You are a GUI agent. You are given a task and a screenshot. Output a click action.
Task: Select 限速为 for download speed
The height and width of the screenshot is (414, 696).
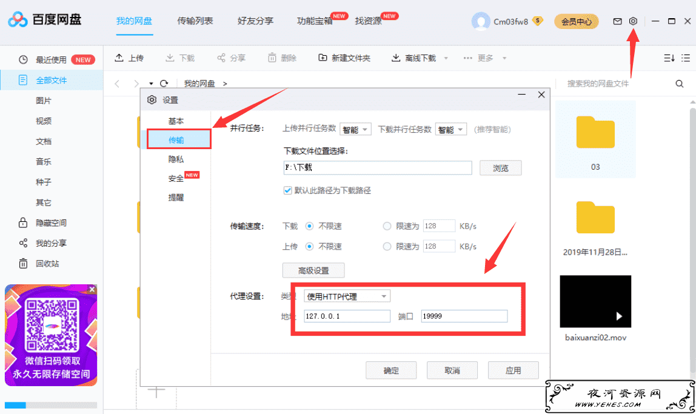point(387,226)
